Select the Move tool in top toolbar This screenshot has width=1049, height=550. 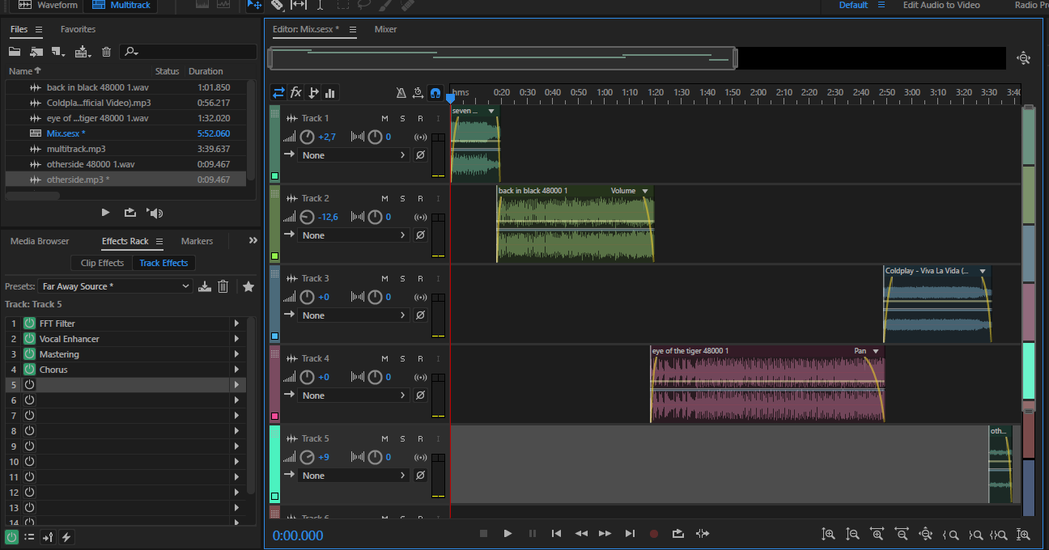tap(254, 5)
